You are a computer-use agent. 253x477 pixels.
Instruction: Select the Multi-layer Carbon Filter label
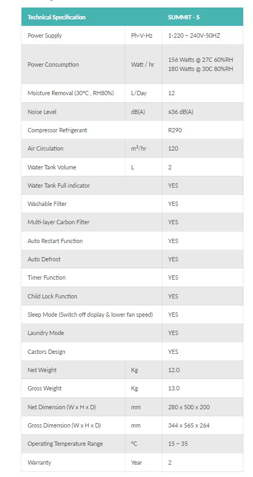(59, 222)
